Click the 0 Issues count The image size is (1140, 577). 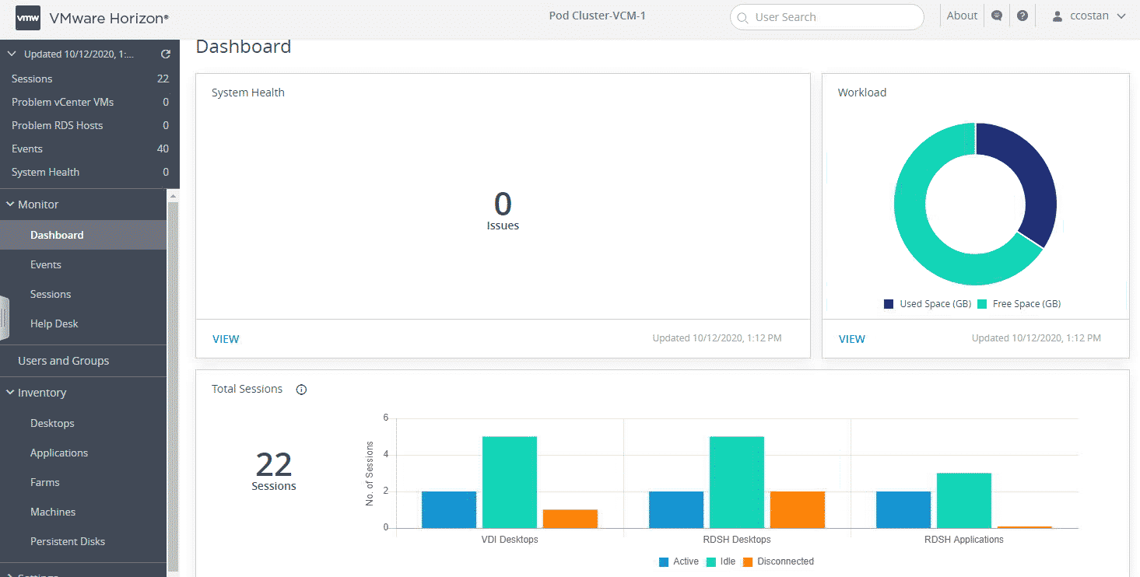(x=503, y=211)
